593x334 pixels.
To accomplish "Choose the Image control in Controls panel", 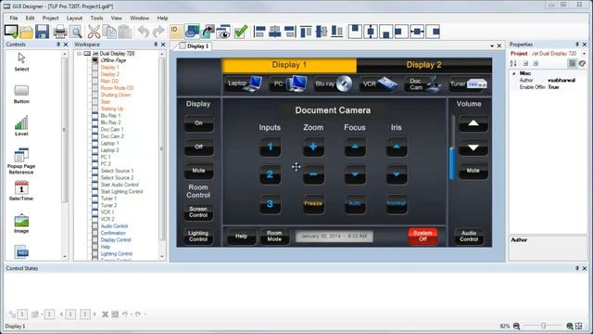I will [x=21, y=224].
